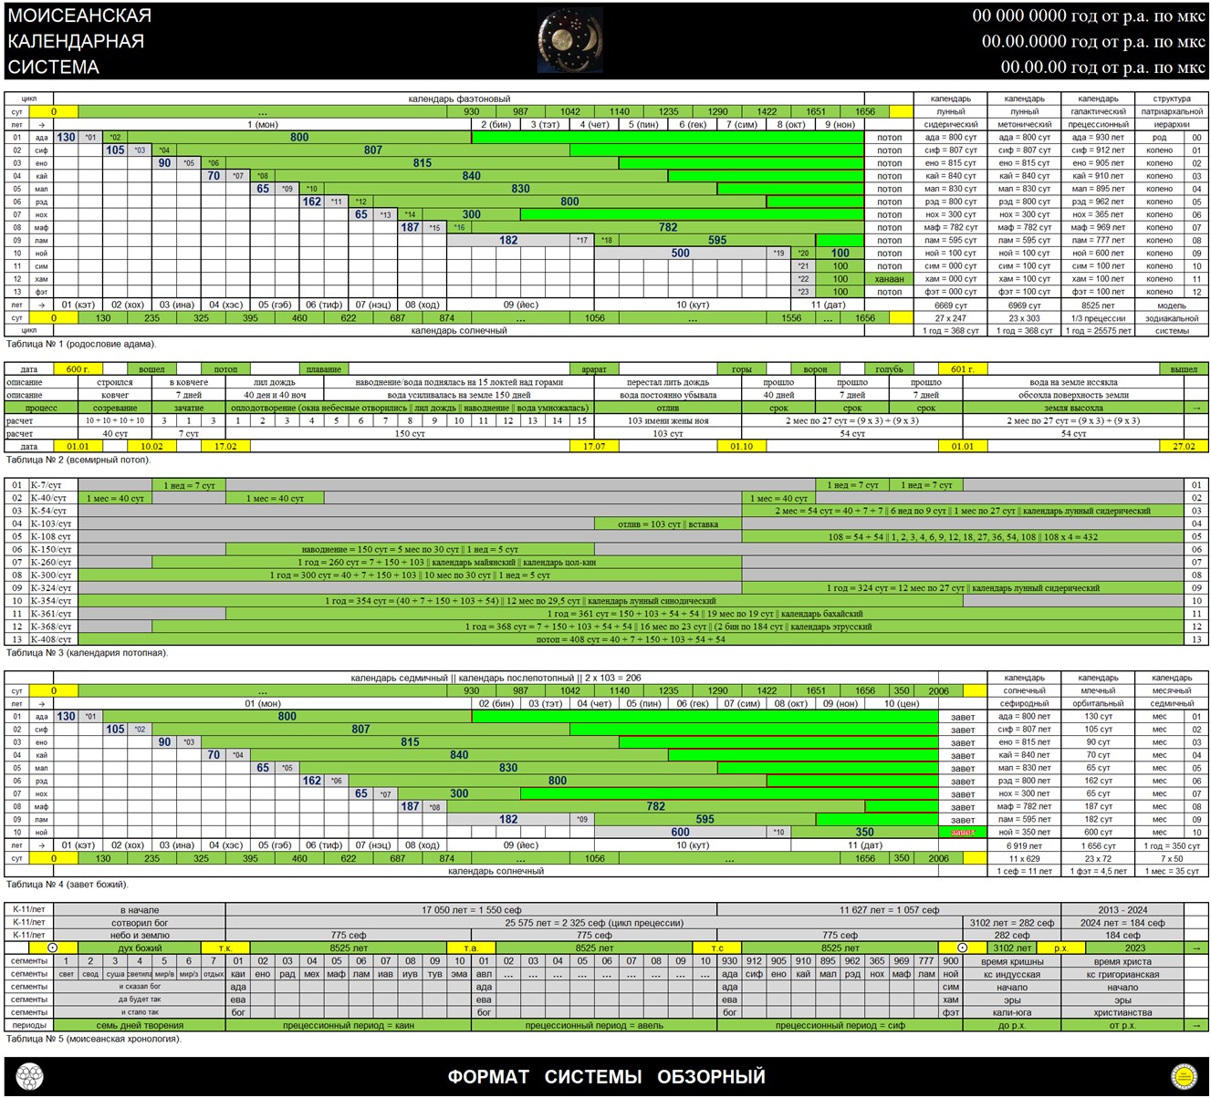Click the date line '00.00.0000 год от р.а. по мкс'
1211x1098 pixels.
(x=1093, y=41)
